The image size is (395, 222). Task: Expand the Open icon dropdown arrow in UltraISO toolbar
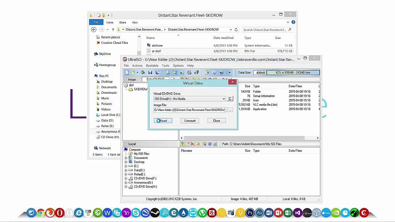137,73
